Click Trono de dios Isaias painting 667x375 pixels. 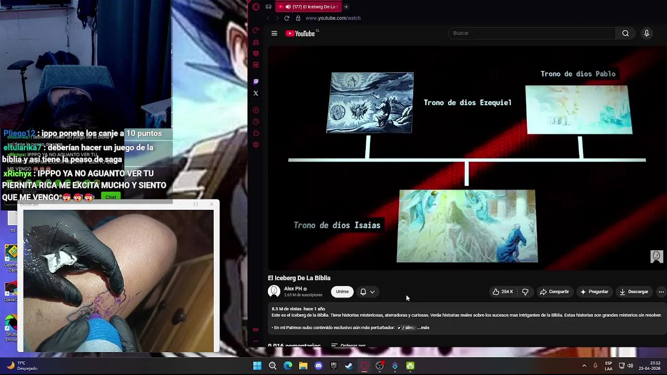pyautogui.click(x=467, y=226)
